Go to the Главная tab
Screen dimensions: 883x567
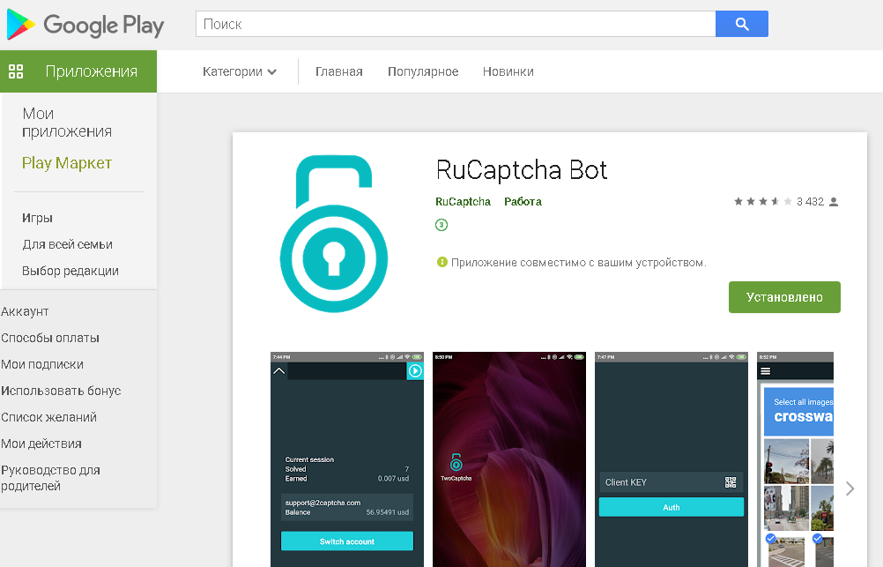339,71
